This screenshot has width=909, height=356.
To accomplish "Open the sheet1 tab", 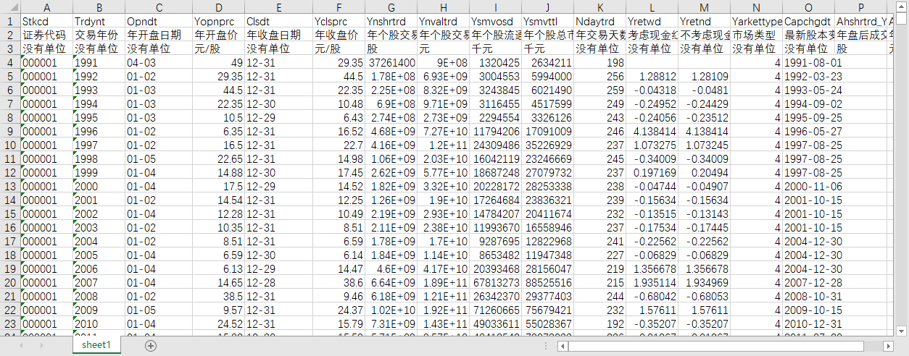I will 96,345.
